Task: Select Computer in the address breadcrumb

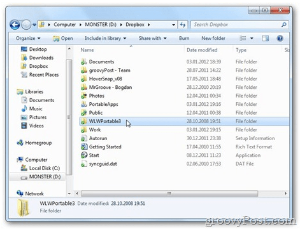Action: point(64,25)
